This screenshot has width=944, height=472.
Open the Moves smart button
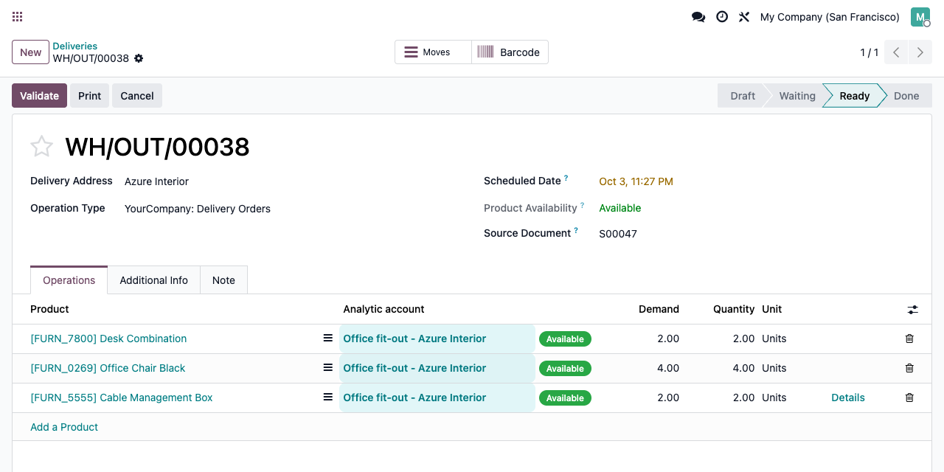pos(433,52)
